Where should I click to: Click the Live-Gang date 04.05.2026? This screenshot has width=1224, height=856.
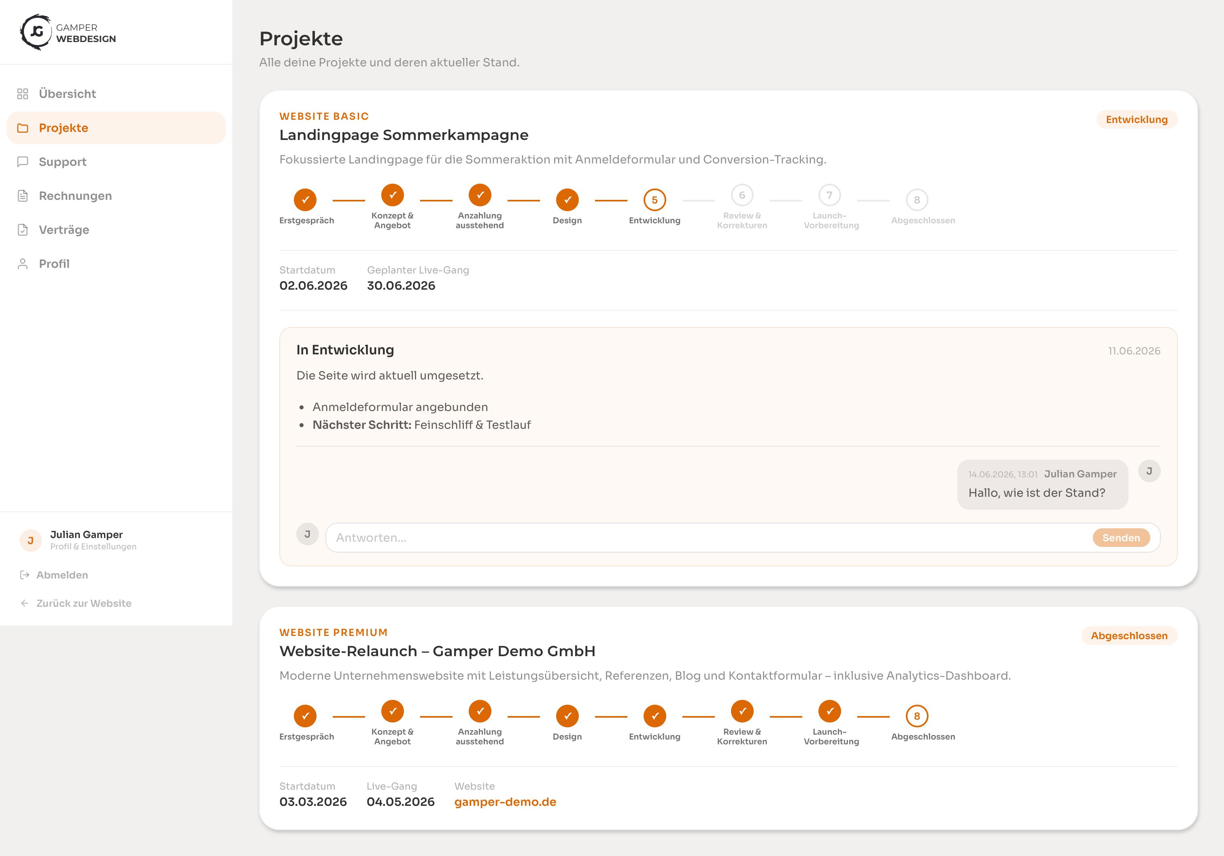point(400,802)
